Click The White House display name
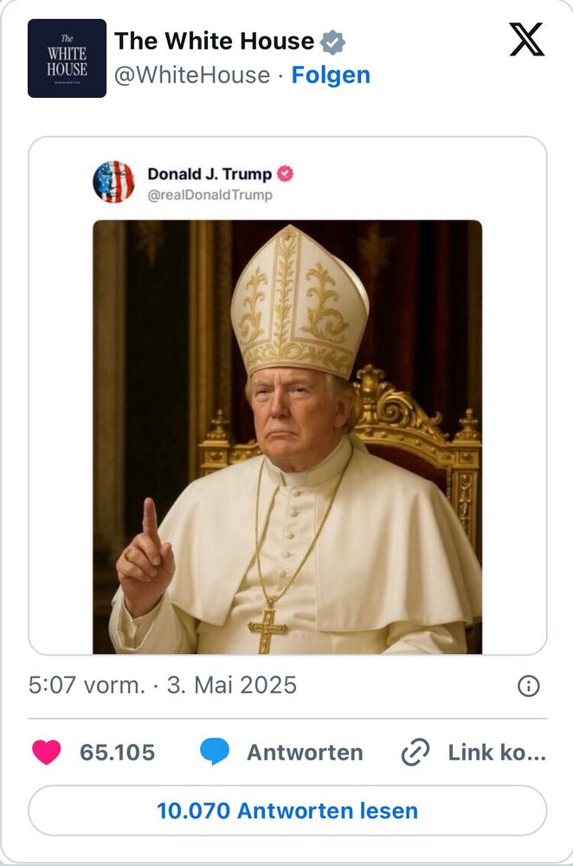The image size is (573, 866). 214,41
